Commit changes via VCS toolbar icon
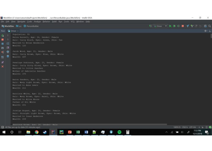The image size is (212, 151). point(192,26)
